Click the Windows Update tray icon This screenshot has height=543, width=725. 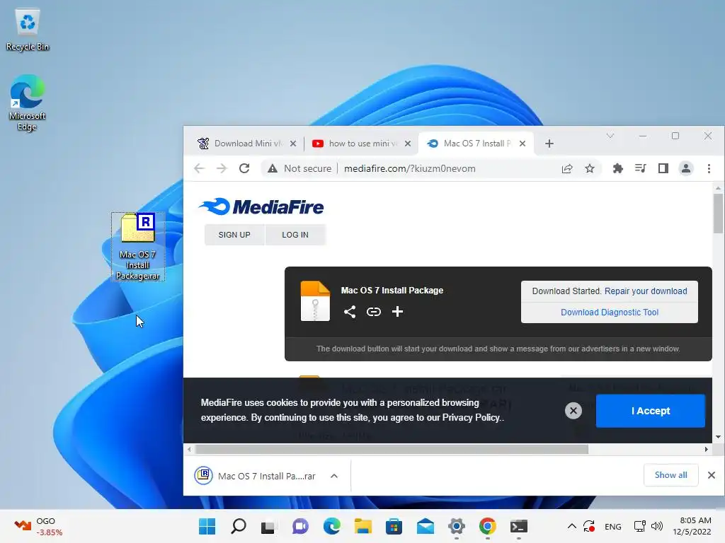(589, 526)
